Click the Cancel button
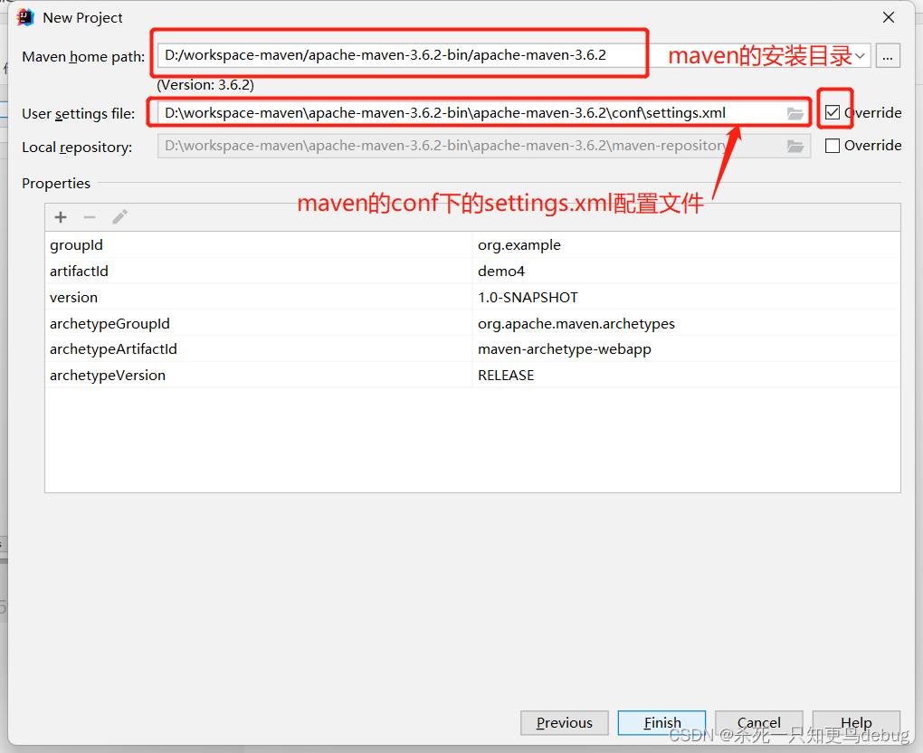The image size is (923, 753). point(758,722)
